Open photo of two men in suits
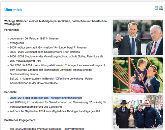This screenshot has height=130, width=165. 138,37
